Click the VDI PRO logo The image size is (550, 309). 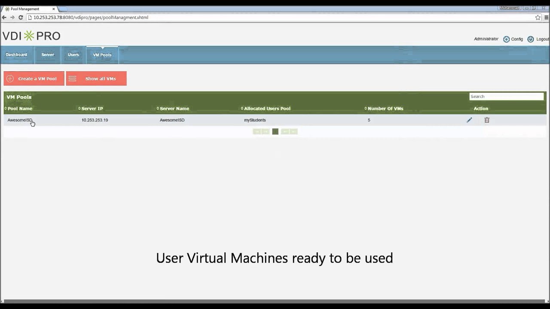coord(31,36)
